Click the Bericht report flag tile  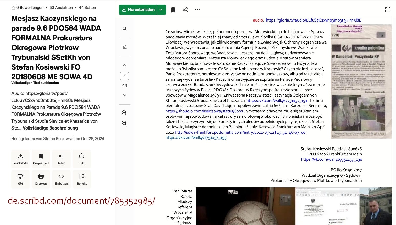point(82,179)
